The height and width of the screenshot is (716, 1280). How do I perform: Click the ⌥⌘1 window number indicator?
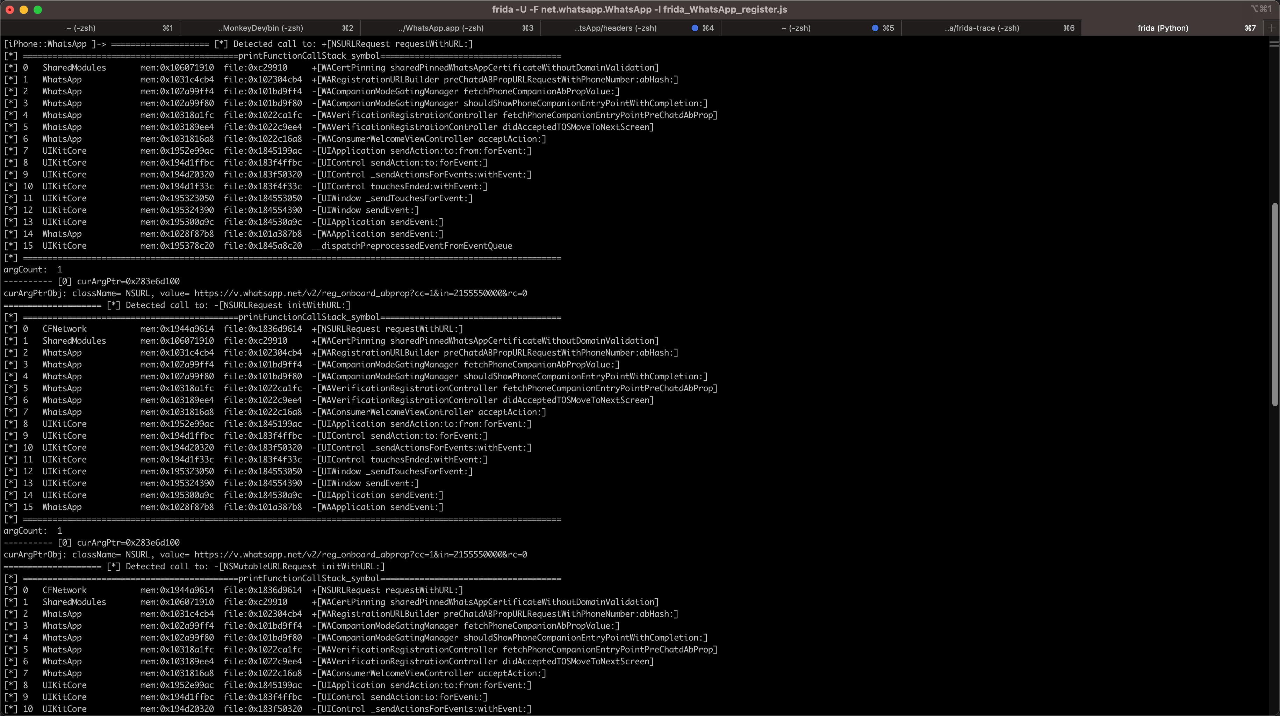click(x=1261, y=9)
